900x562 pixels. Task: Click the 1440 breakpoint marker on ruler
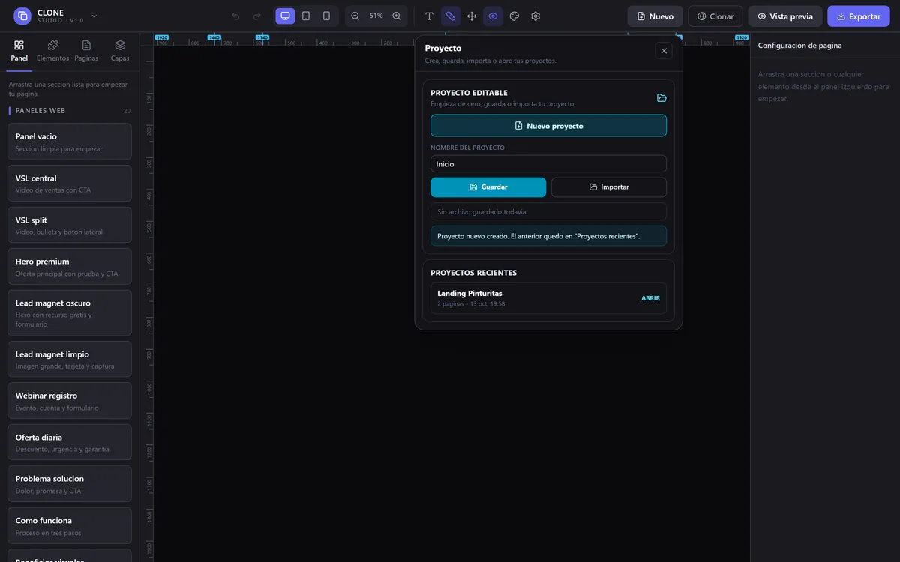[x=214, y=37]
